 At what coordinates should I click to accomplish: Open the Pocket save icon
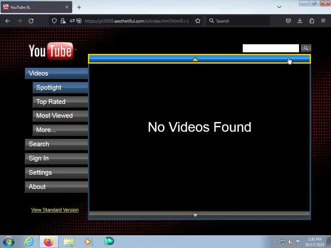point(288,21)
